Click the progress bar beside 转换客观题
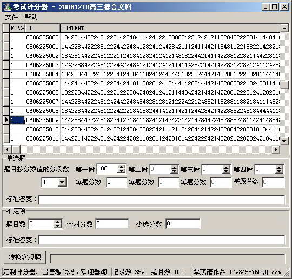 168,258
